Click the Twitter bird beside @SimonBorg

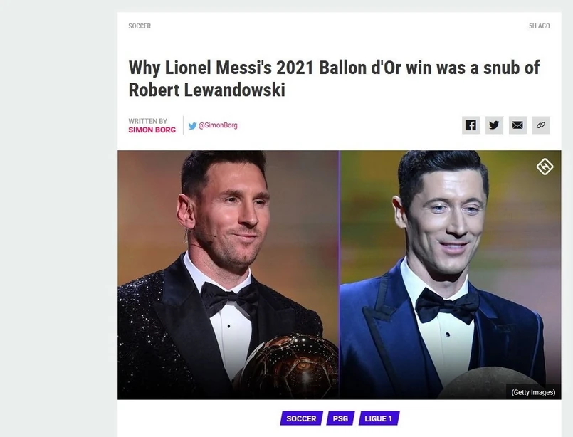(192, 125)
